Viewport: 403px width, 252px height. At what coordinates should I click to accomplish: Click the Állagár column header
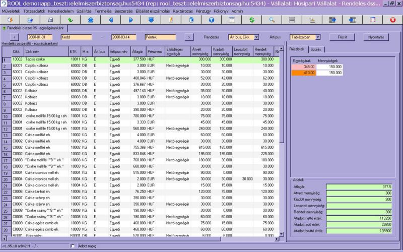137,51
